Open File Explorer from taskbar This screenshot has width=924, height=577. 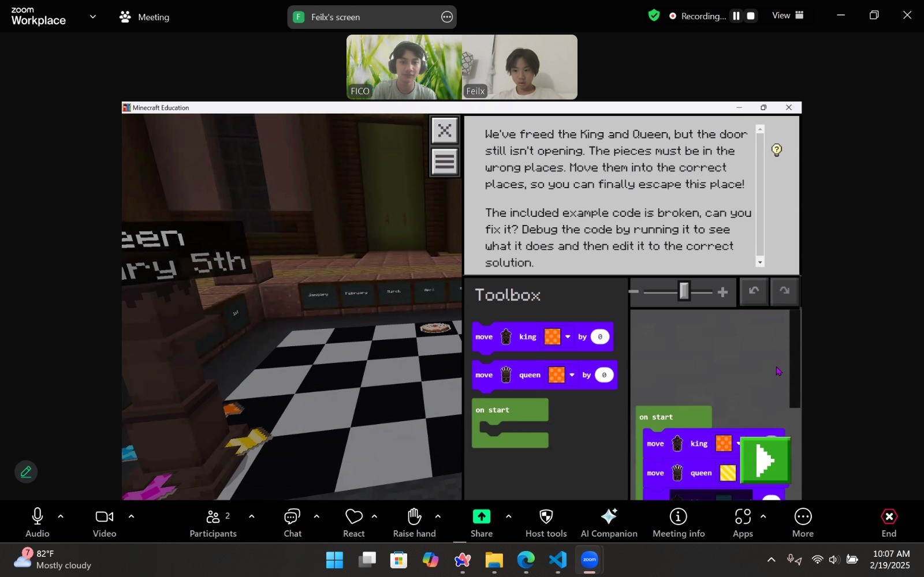pos(494,560)
